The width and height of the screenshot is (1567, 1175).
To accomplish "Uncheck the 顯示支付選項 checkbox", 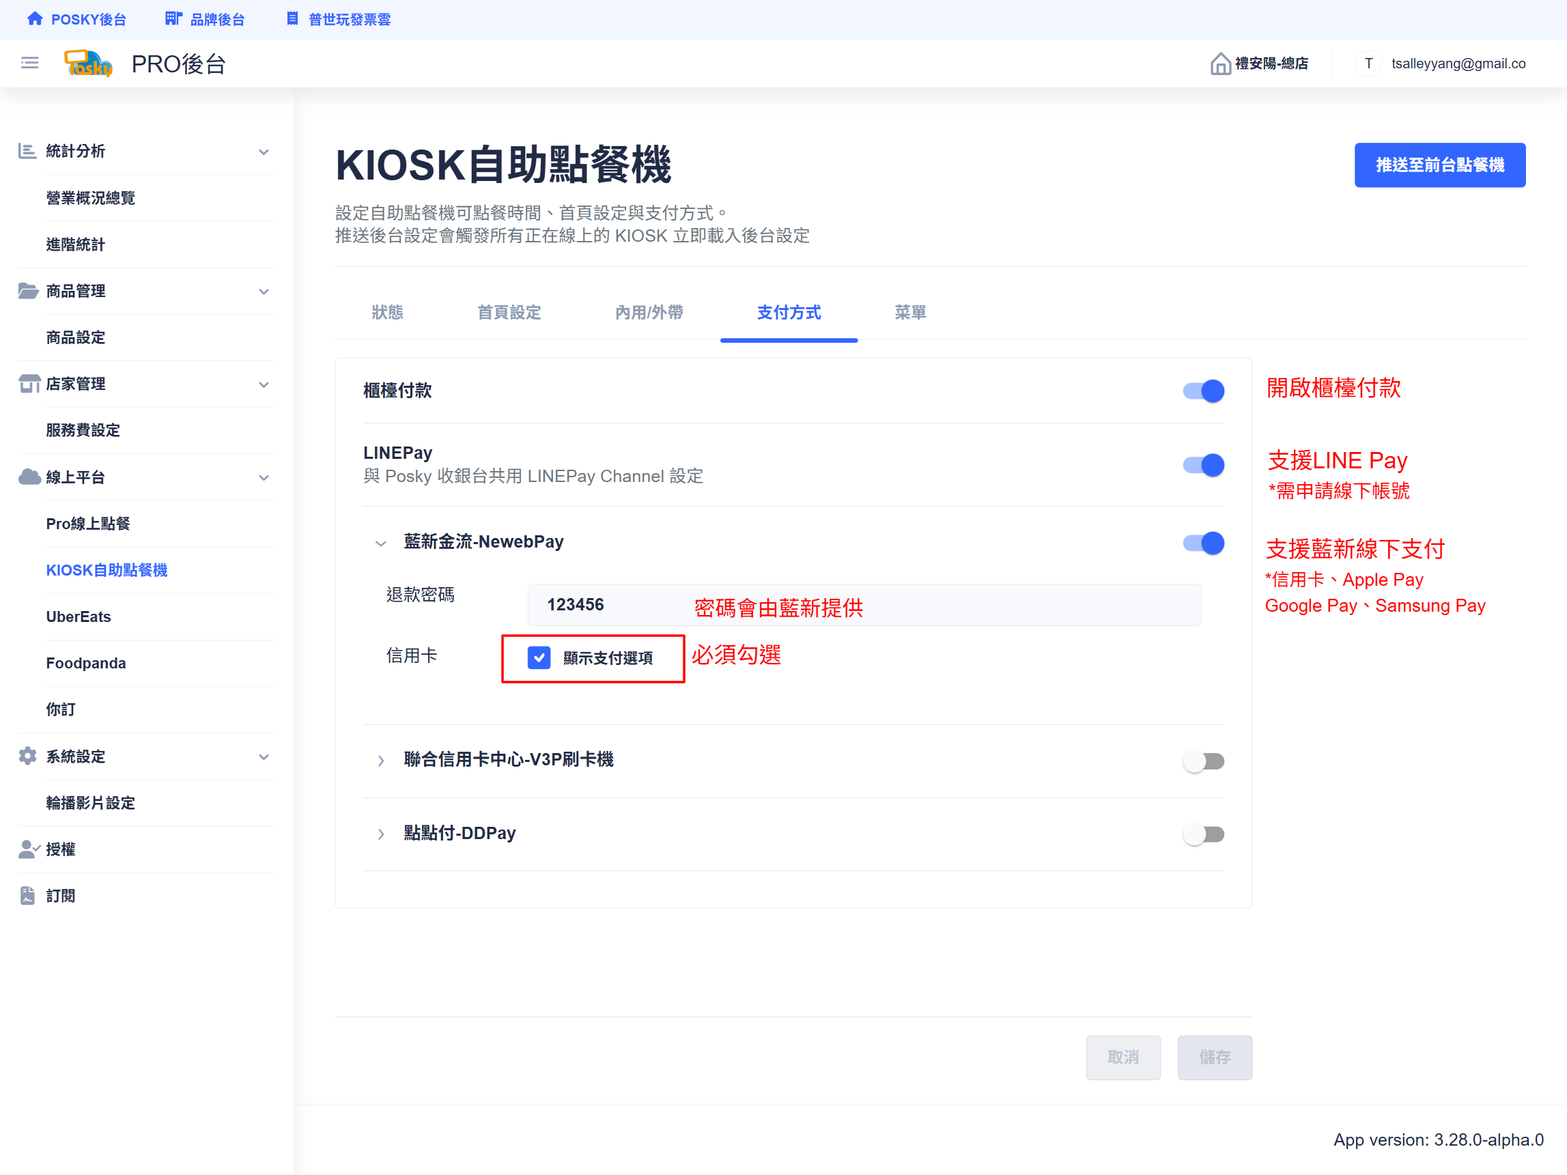I will (x=539, y=658).
